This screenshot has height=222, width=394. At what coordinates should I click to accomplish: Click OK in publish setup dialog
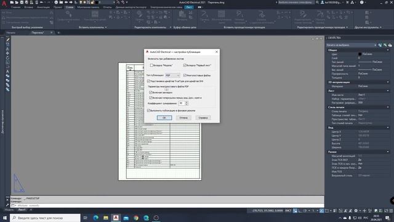164,118
